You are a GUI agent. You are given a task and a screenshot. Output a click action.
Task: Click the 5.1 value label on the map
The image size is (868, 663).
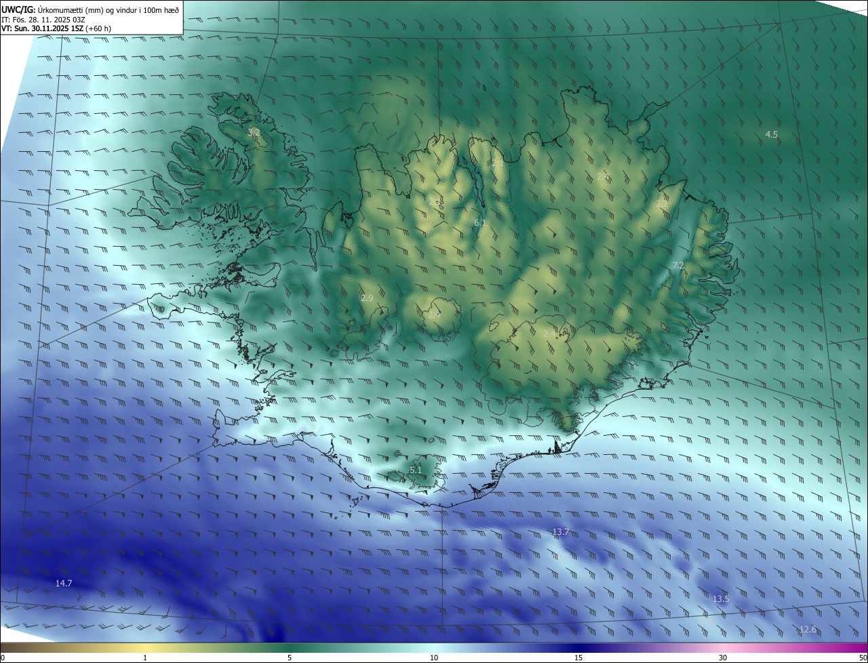416,470
